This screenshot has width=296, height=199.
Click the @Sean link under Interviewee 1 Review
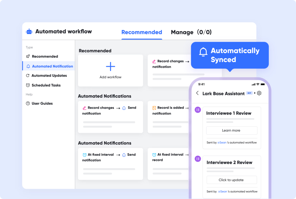[222, 142]
